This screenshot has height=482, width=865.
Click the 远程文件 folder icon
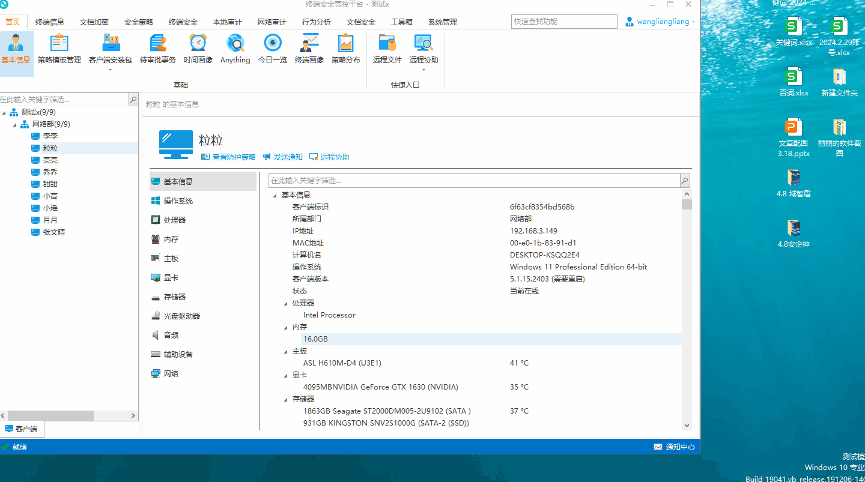tap(387, 49)
